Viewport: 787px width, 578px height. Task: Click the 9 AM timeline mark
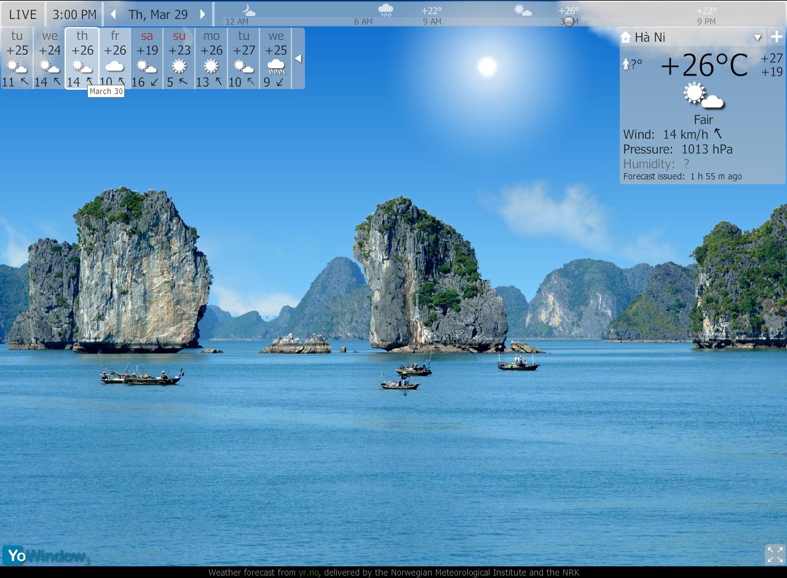(432, 21)
